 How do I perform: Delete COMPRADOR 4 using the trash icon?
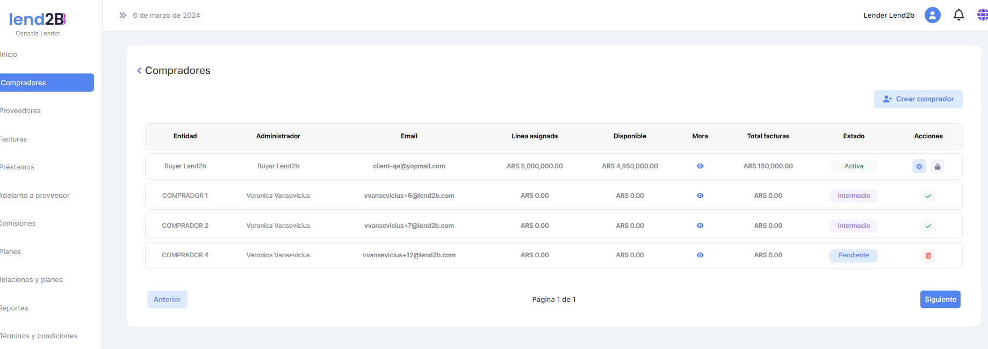point(928,256)
